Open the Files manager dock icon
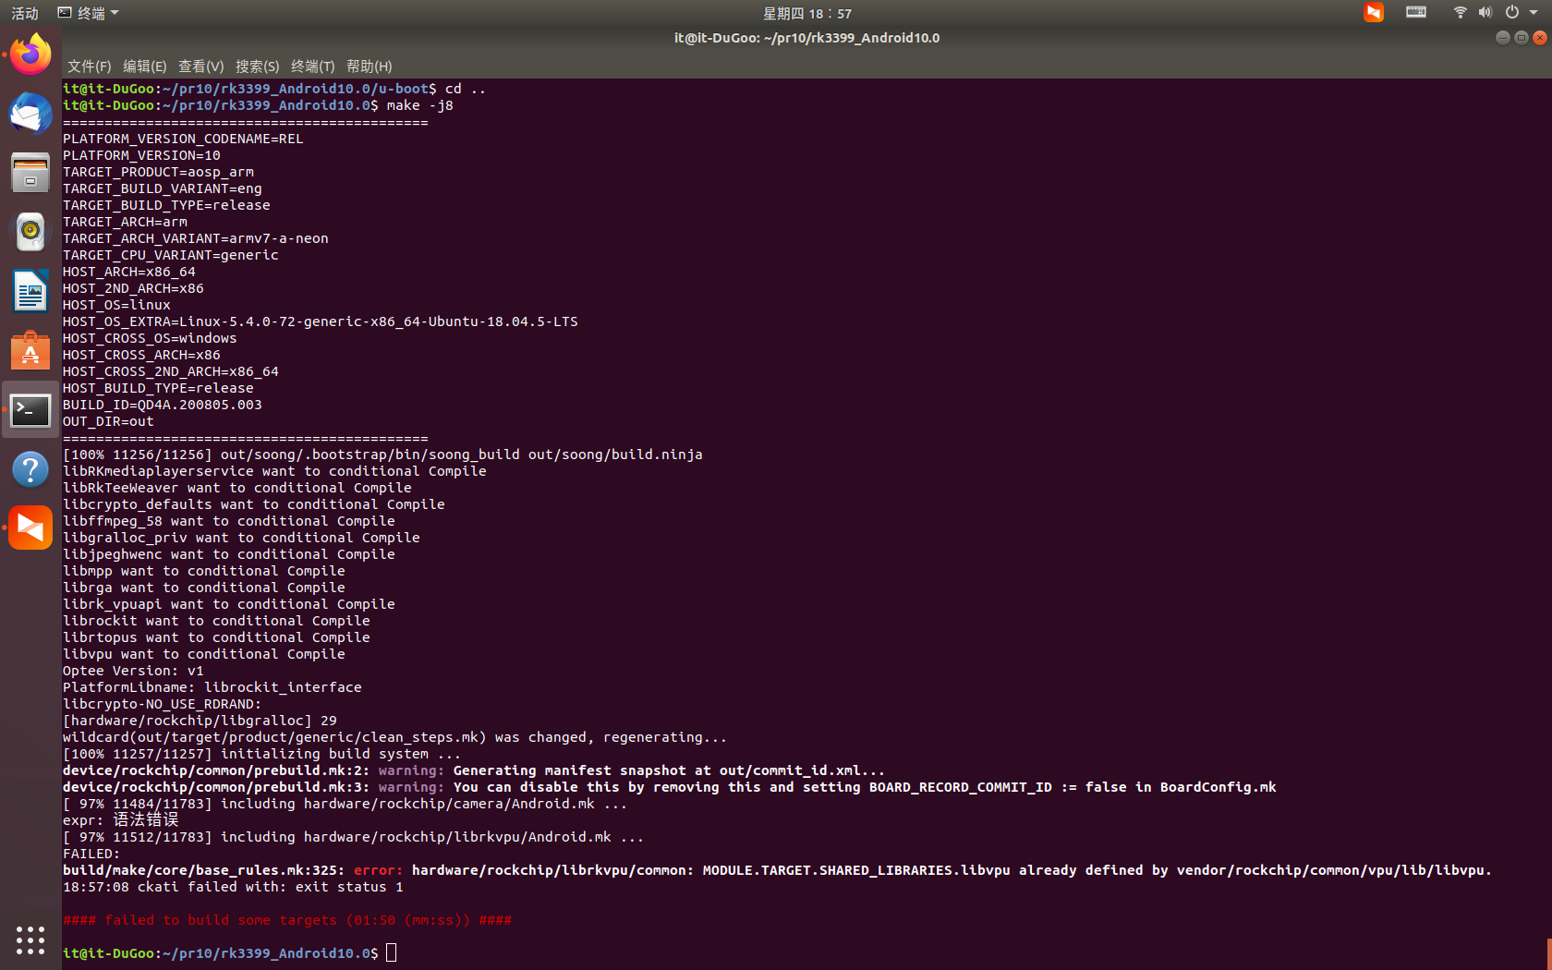The height and width of the screenshot is (970, 1552). 30,173
